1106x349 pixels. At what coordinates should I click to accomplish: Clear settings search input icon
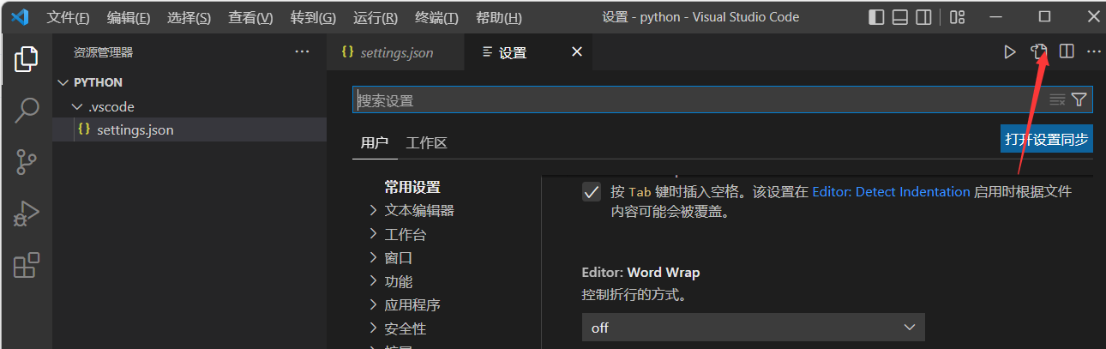click(x=1057, y=100)
